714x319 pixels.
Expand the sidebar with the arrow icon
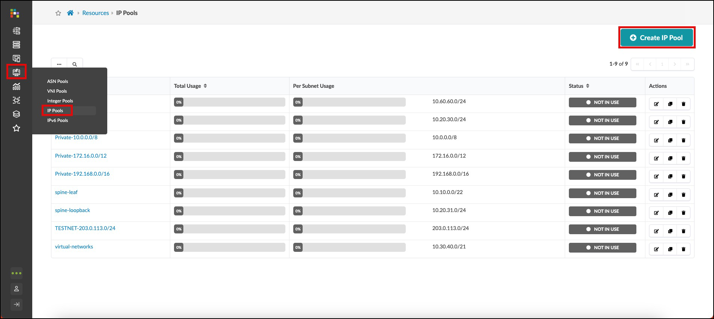(16, 304)
